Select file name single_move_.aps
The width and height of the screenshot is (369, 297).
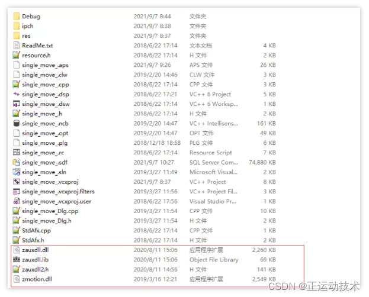(45, 65)
